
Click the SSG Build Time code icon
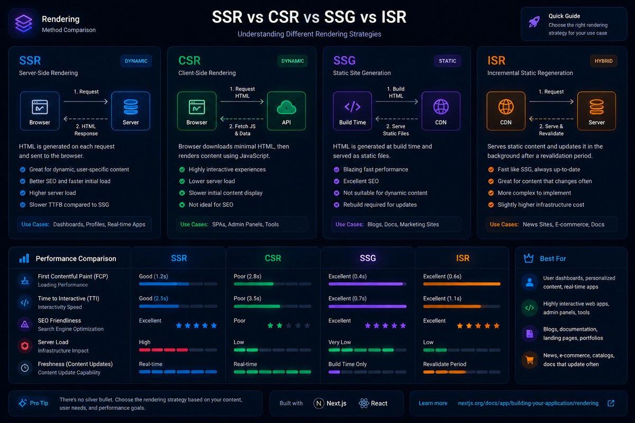coord(352,106)
